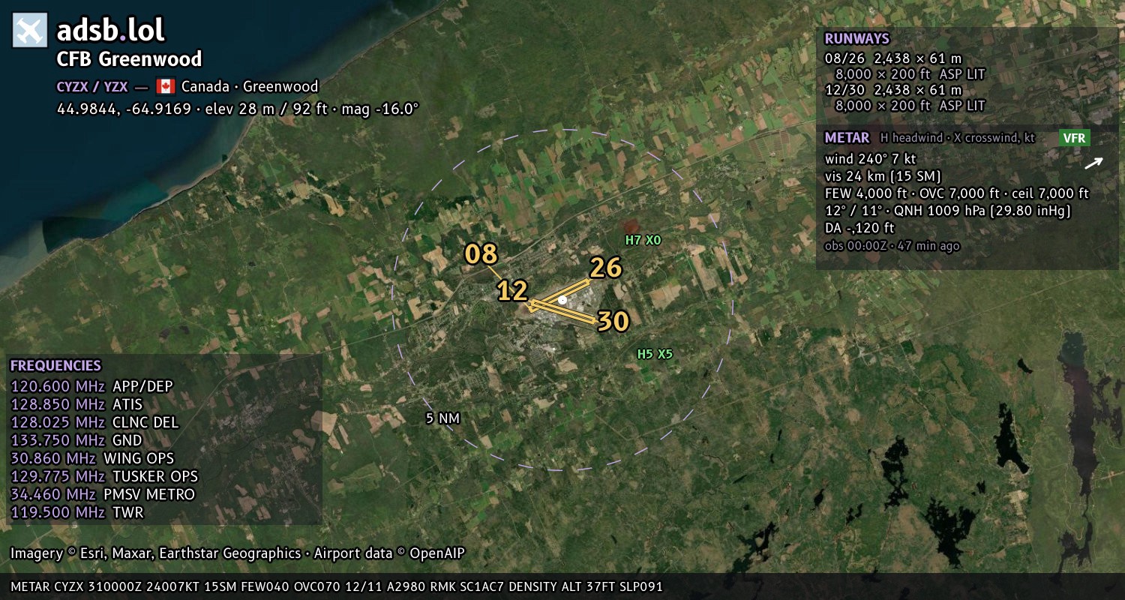The image size is (1125, 600).
Task: Click the DA density altitude line
Action: point(859,228)
